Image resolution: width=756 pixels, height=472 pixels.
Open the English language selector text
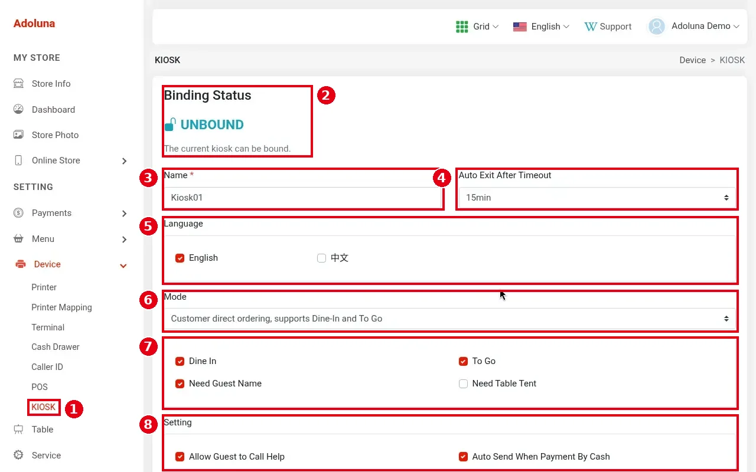[546, 27]
